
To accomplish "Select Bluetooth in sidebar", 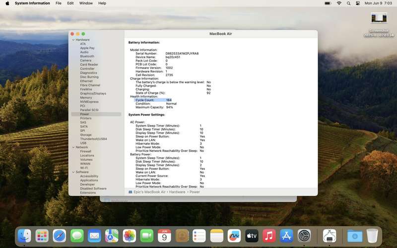I will 87,56.
